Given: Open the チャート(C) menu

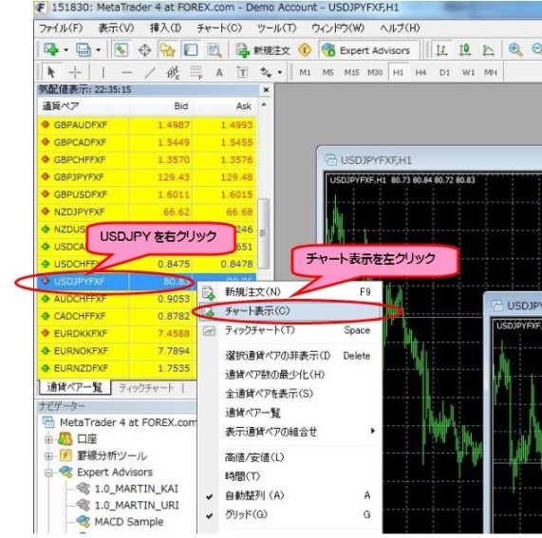Looking at the screenshot, I should click(219, 28).
